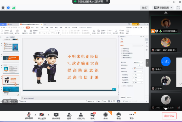Open the 表情 emoji reactions icon
This screenshot has width=182, height=122.
tap(119, 116)
